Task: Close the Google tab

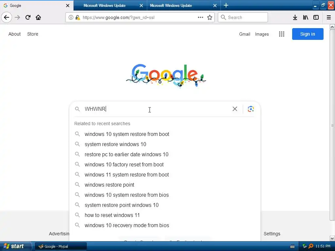Action: click(67, 6)
